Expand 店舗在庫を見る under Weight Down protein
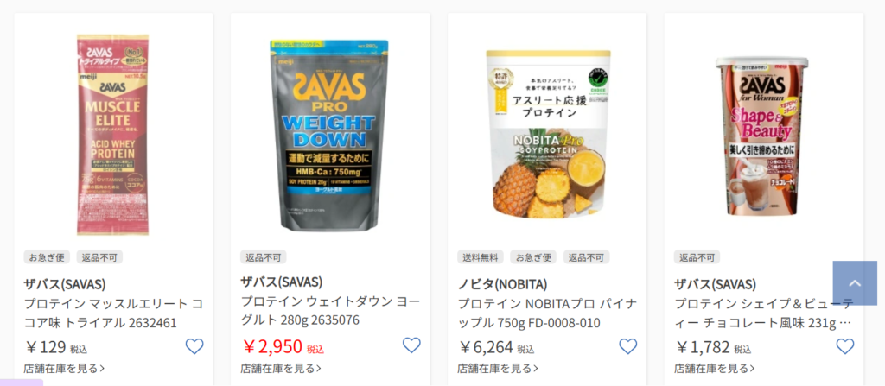This screenshot has height=386, width=885. click(281, 369)
